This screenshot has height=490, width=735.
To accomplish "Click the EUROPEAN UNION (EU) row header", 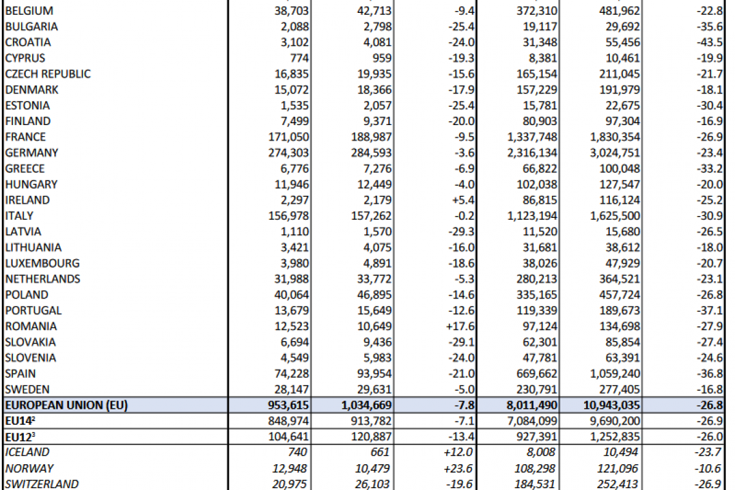I will (66, 406).
